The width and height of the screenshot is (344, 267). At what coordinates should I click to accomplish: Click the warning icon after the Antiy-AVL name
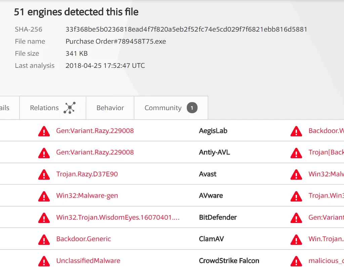(296, 153)
